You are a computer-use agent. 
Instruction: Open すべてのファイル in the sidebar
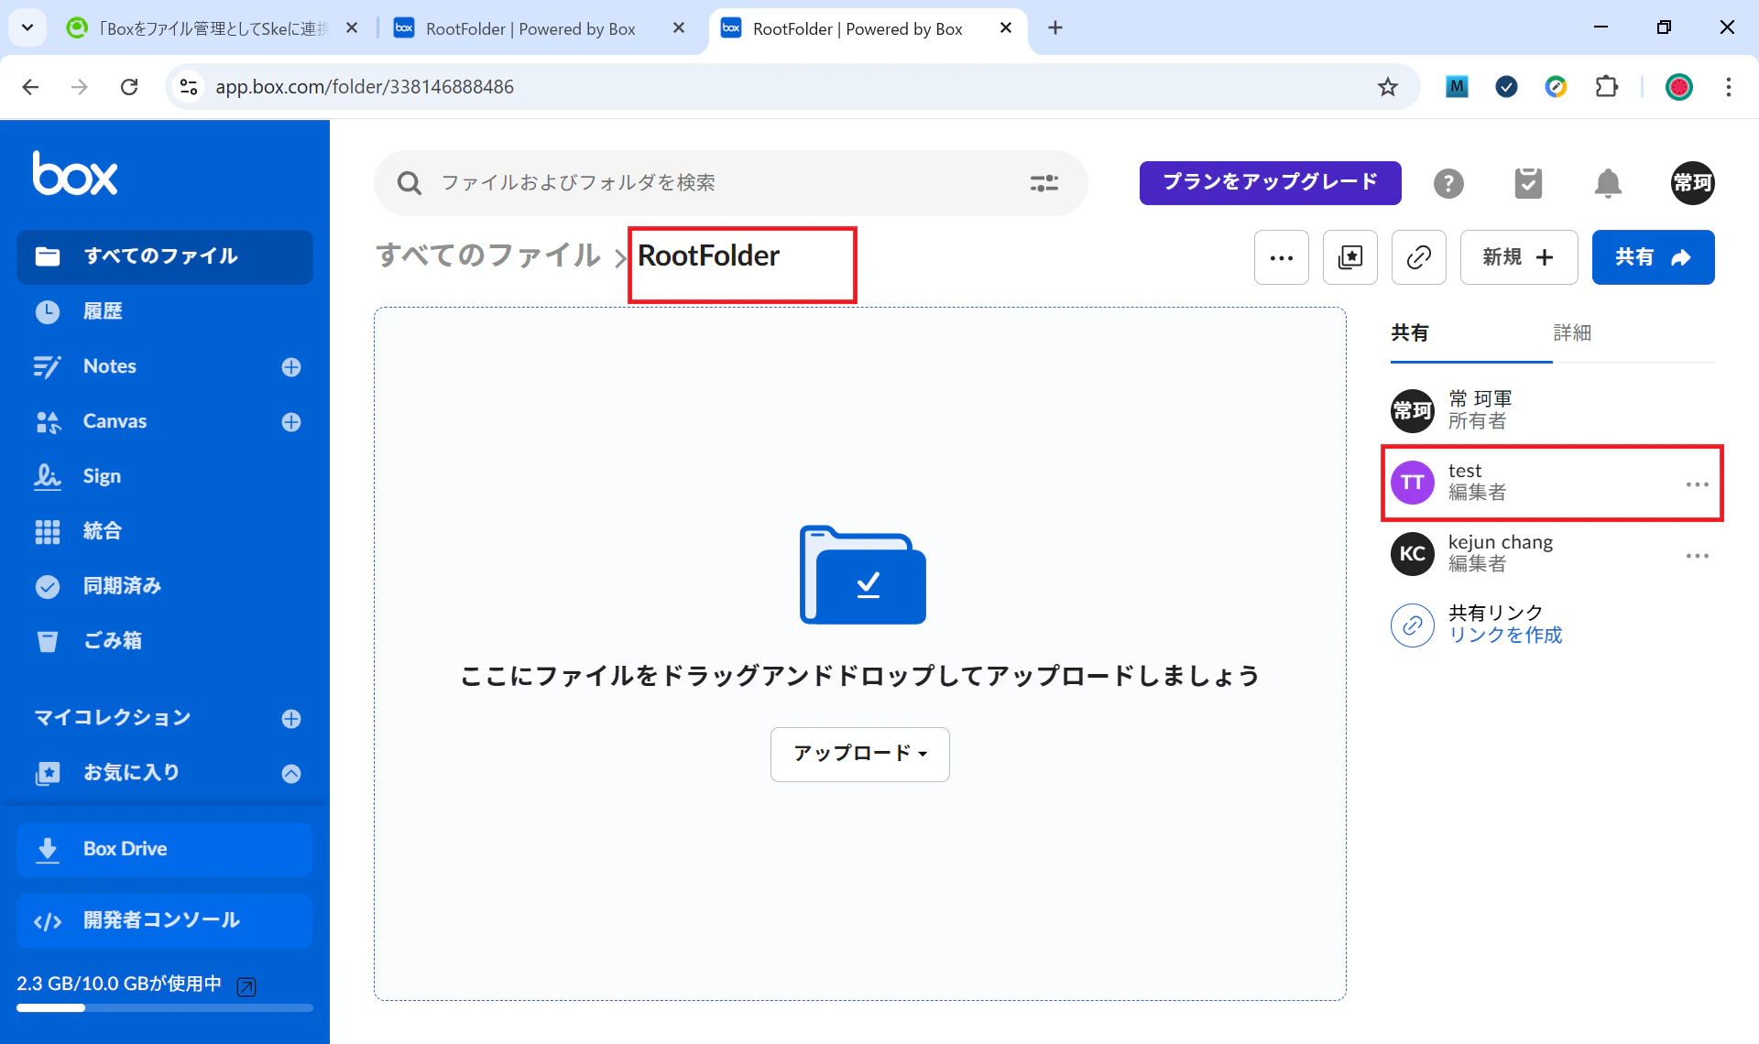[x=165, y=256]
